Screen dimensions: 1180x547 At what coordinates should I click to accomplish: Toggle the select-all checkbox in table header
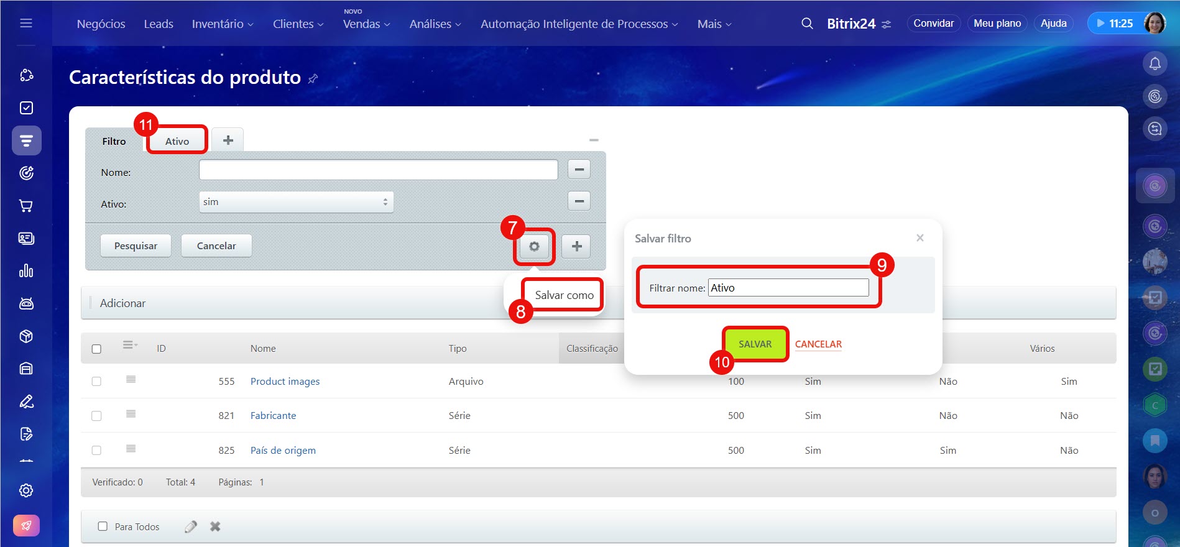click(x=96, y=349)
